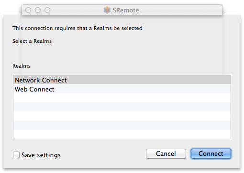Click empty title bar right of SRemote title
Image resolution: width=244 pixels, height=173 pixels.
pyautogui.click(x=180, y=10)
